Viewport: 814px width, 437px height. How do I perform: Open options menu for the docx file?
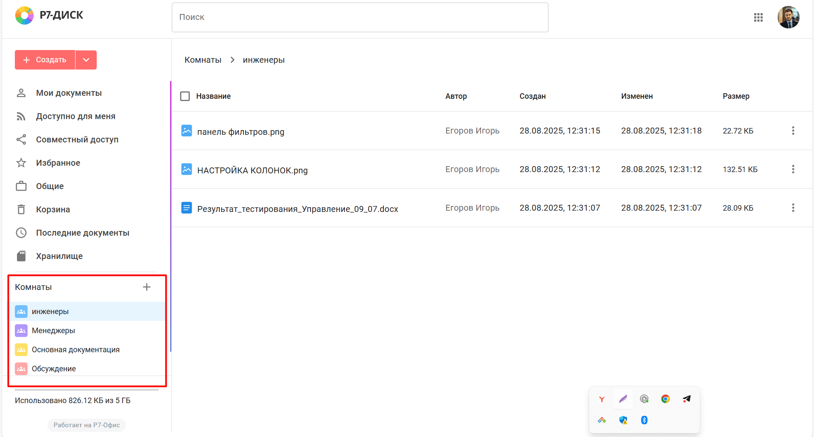tap(793, 208)
